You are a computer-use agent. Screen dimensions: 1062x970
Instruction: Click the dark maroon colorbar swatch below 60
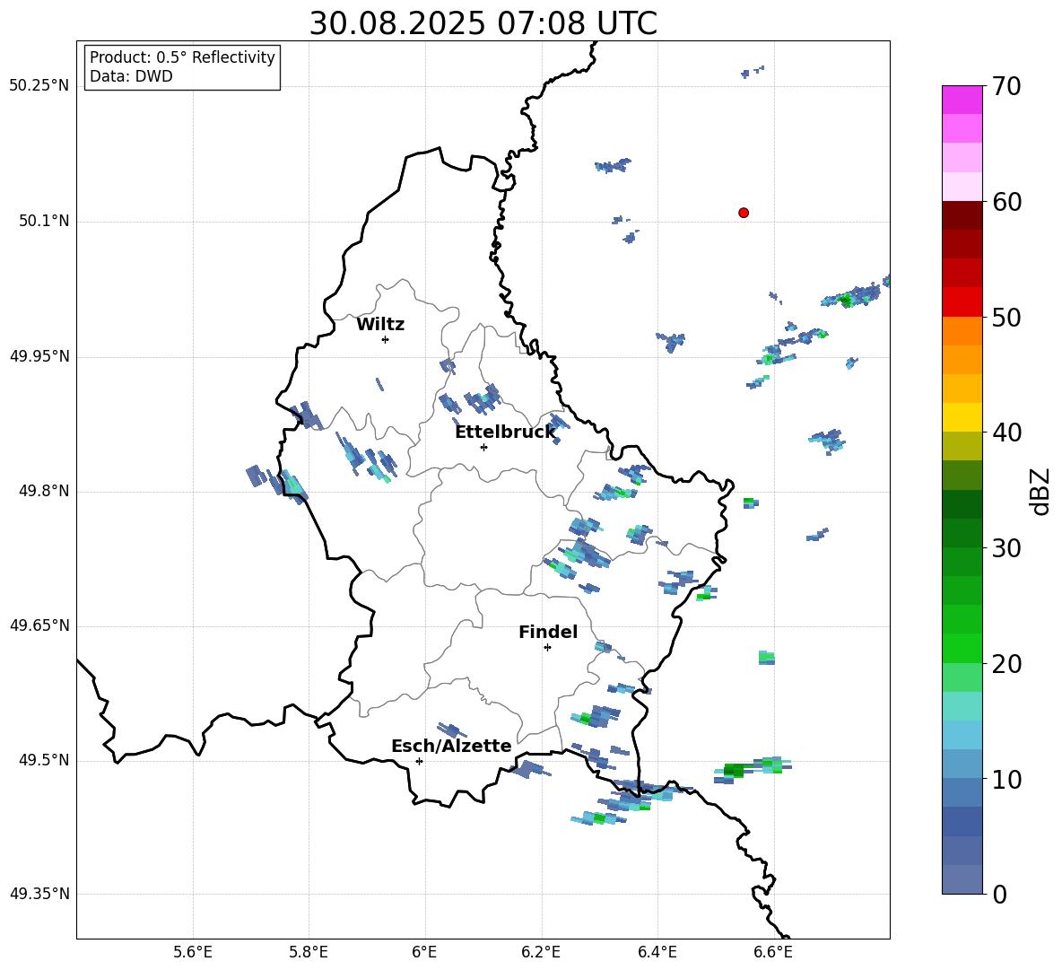[x=962, y=215]
